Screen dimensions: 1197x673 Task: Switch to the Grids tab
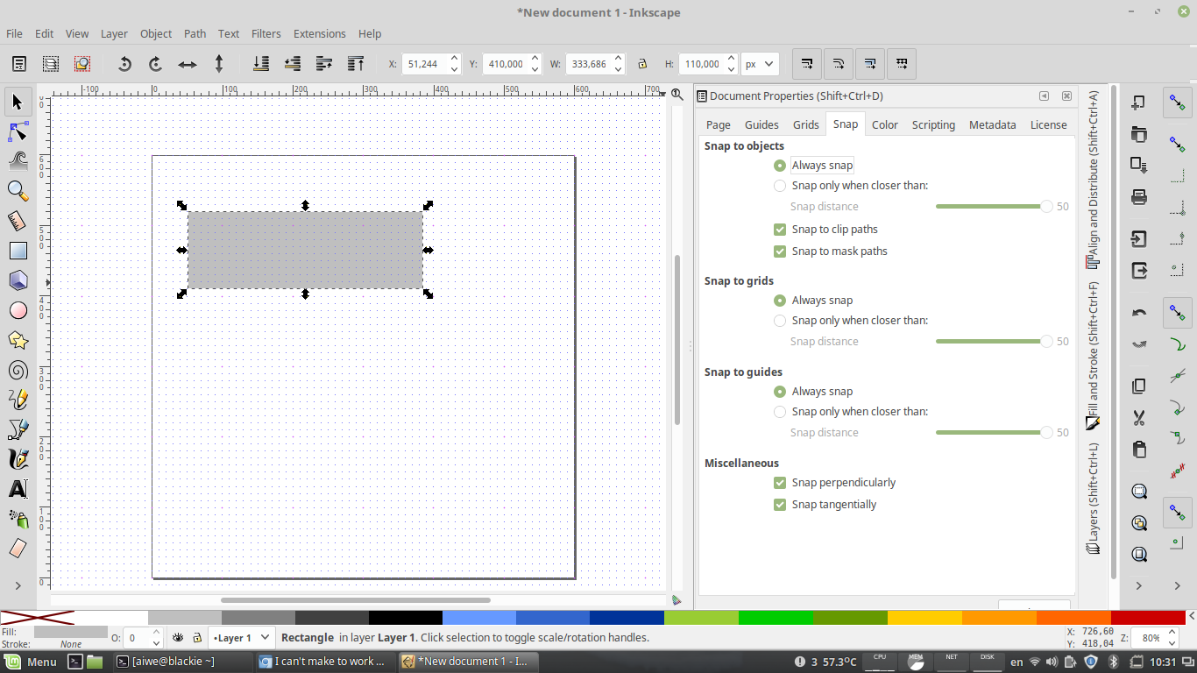(805, 124)
